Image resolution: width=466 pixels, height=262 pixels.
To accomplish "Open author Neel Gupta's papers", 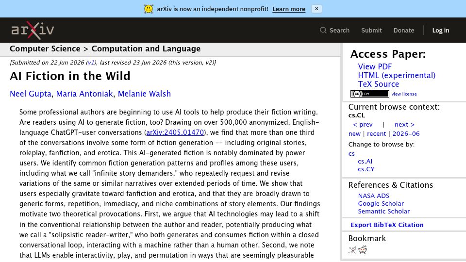I will point(31,94).
